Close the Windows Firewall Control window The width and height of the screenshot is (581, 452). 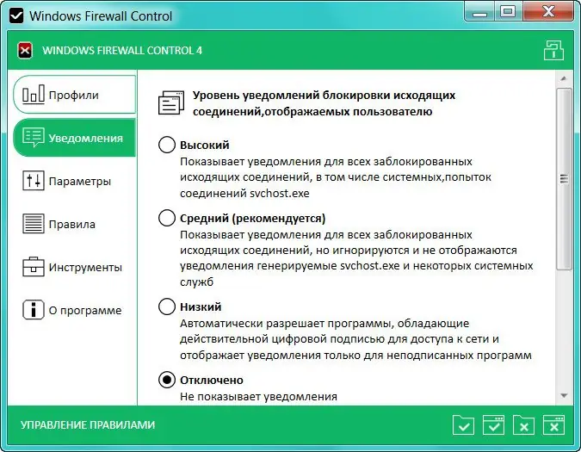(548, 13)
